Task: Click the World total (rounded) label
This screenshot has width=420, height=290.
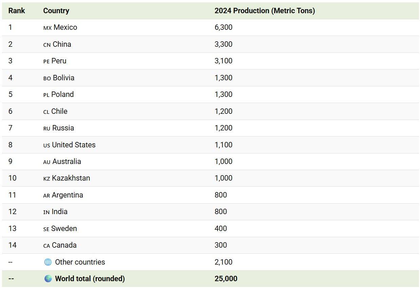Action: [x=90, y=278]
